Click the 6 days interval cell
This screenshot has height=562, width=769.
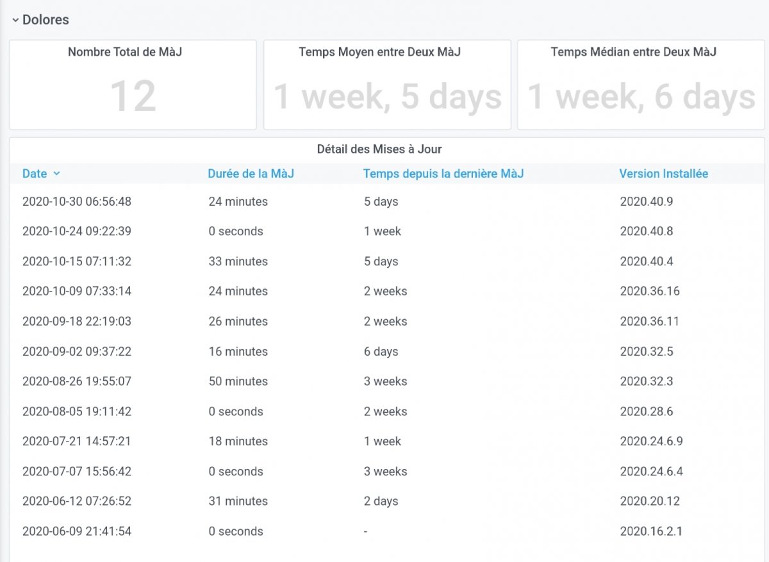point(381,351)
